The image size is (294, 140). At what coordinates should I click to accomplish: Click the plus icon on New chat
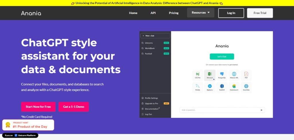[x=143, y=36]
